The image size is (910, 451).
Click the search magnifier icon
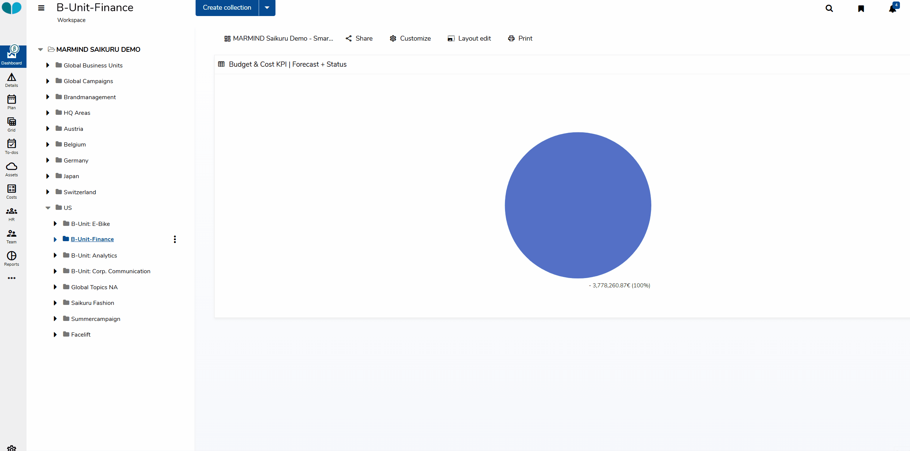tap(829, 9)
